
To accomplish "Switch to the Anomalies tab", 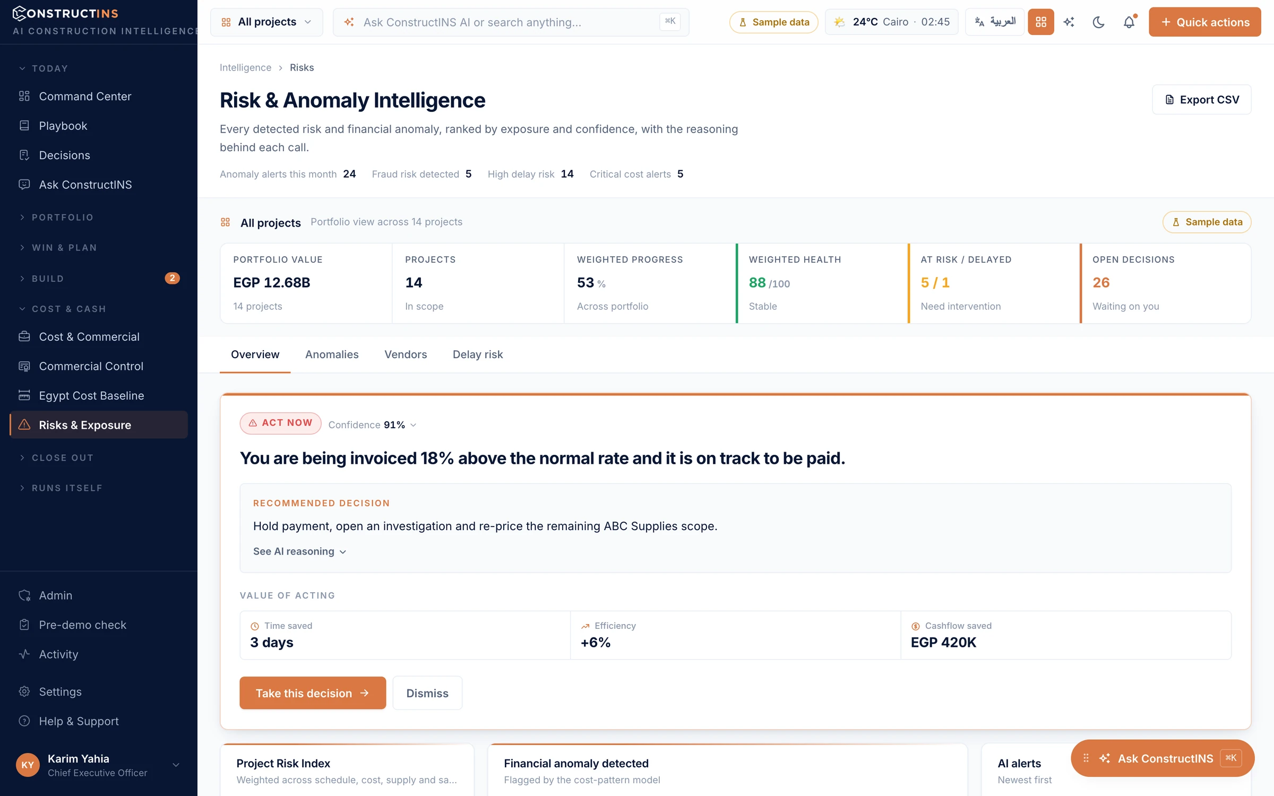I will 332,354.
